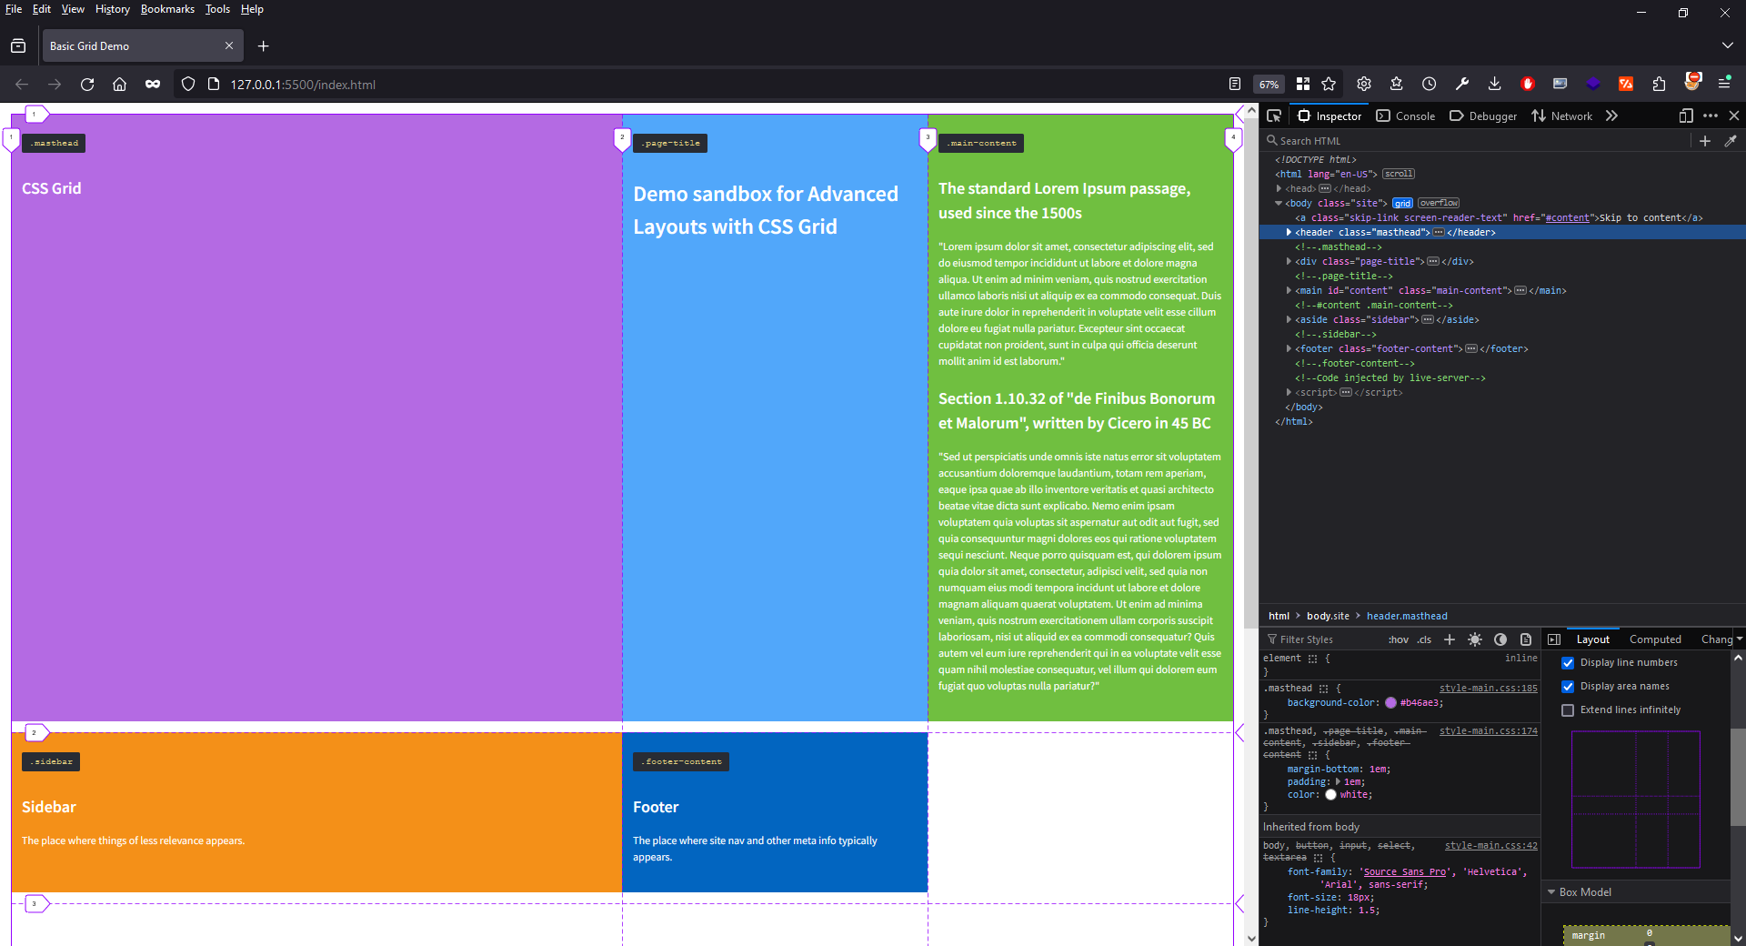Screen dimensions: 1746x946
Task: Bookmark this page with the star icon
Action: click(x=1329, y=84)
